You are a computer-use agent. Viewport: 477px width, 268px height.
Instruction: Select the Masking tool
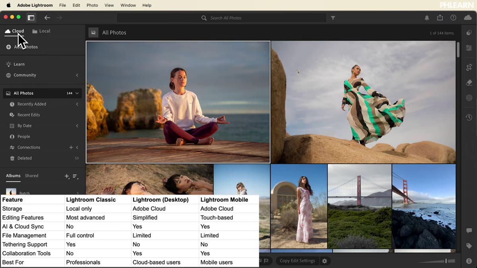coord(469,98)
